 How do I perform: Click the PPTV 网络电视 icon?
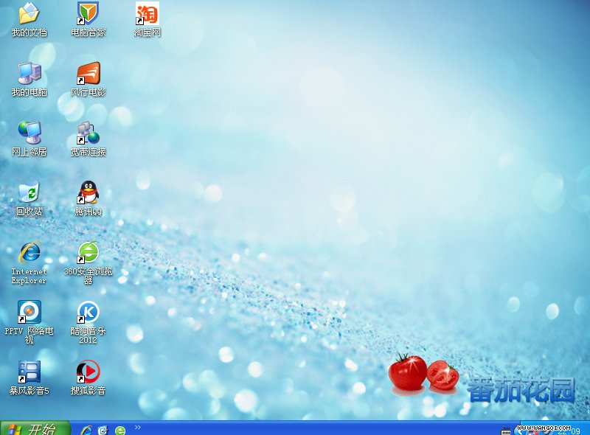pyautogui.click(x=29, y=313)
